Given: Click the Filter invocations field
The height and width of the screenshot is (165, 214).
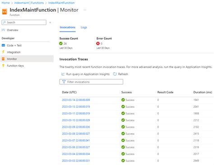Looking at the screenshot, I should [91, 82].
